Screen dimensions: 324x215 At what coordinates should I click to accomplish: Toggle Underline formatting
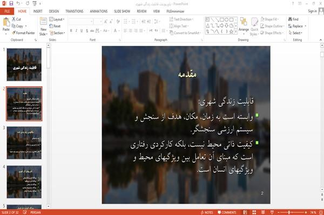tap(82, 31)
